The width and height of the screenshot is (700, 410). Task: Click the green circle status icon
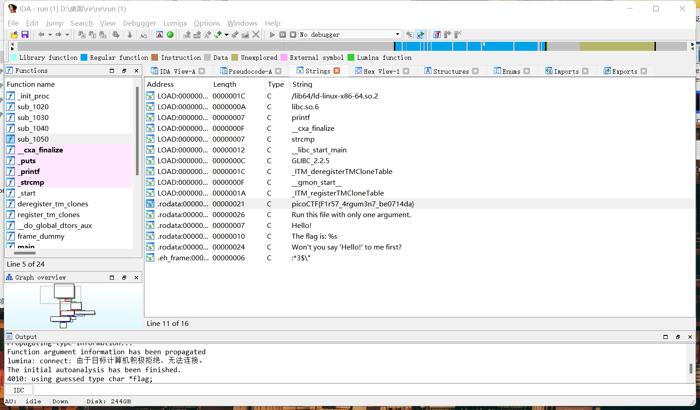170,35
